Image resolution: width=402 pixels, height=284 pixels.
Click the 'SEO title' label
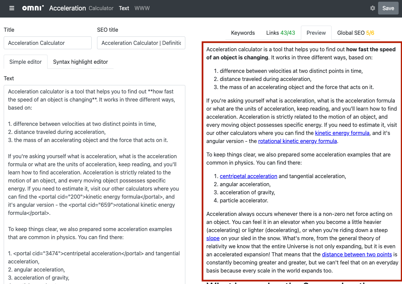coord(107,30)
